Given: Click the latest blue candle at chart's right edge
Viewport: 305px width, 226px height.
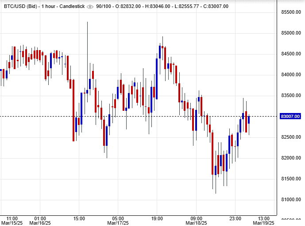Looking at the screenshot, I should tap(249, 120).
